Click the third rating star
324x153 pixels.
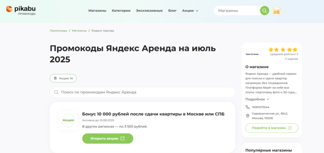pos(283,49)
